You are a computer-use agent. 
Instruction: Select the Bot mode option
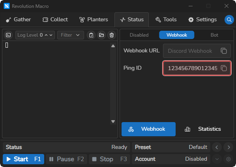pyautogui.click(x=214, y=35)
